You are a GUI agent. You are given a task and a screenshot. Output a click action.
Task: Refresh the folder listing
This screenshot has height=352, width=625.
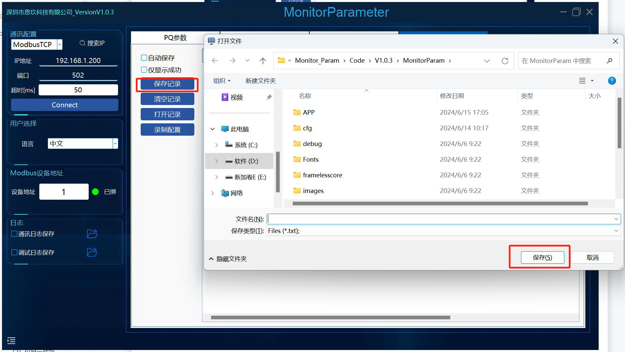(505, 61)
